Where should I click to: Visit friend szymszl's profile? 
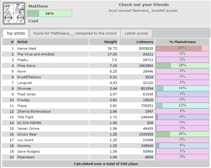click(x=125, y=11)
